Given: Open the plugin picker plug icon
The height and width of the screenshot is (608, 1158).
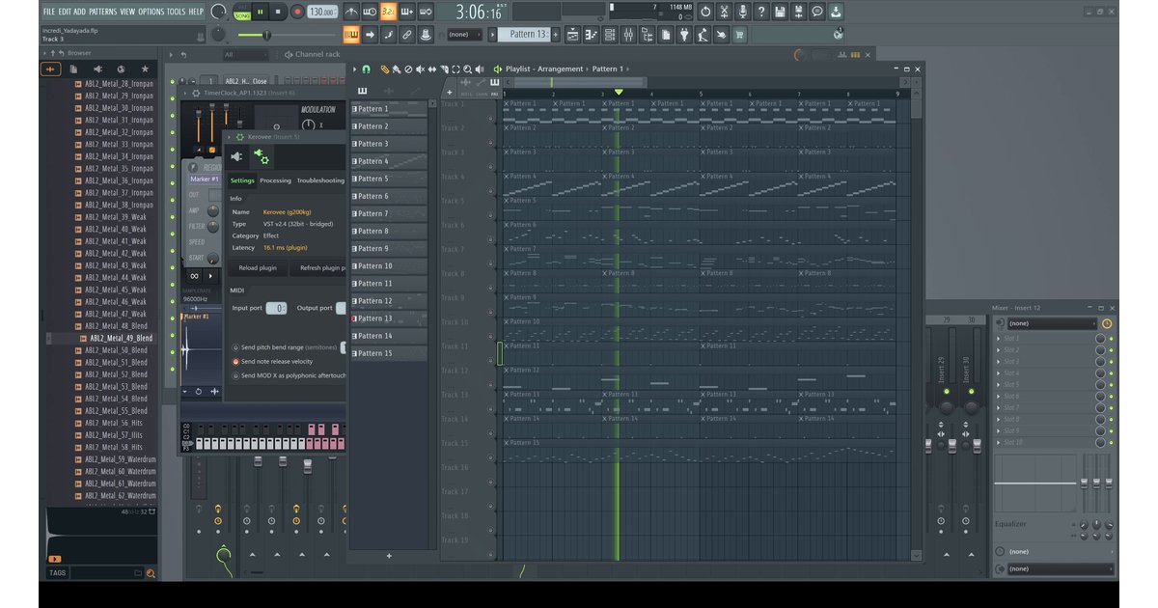Looking at the screenshot, I should click(684, 35).
